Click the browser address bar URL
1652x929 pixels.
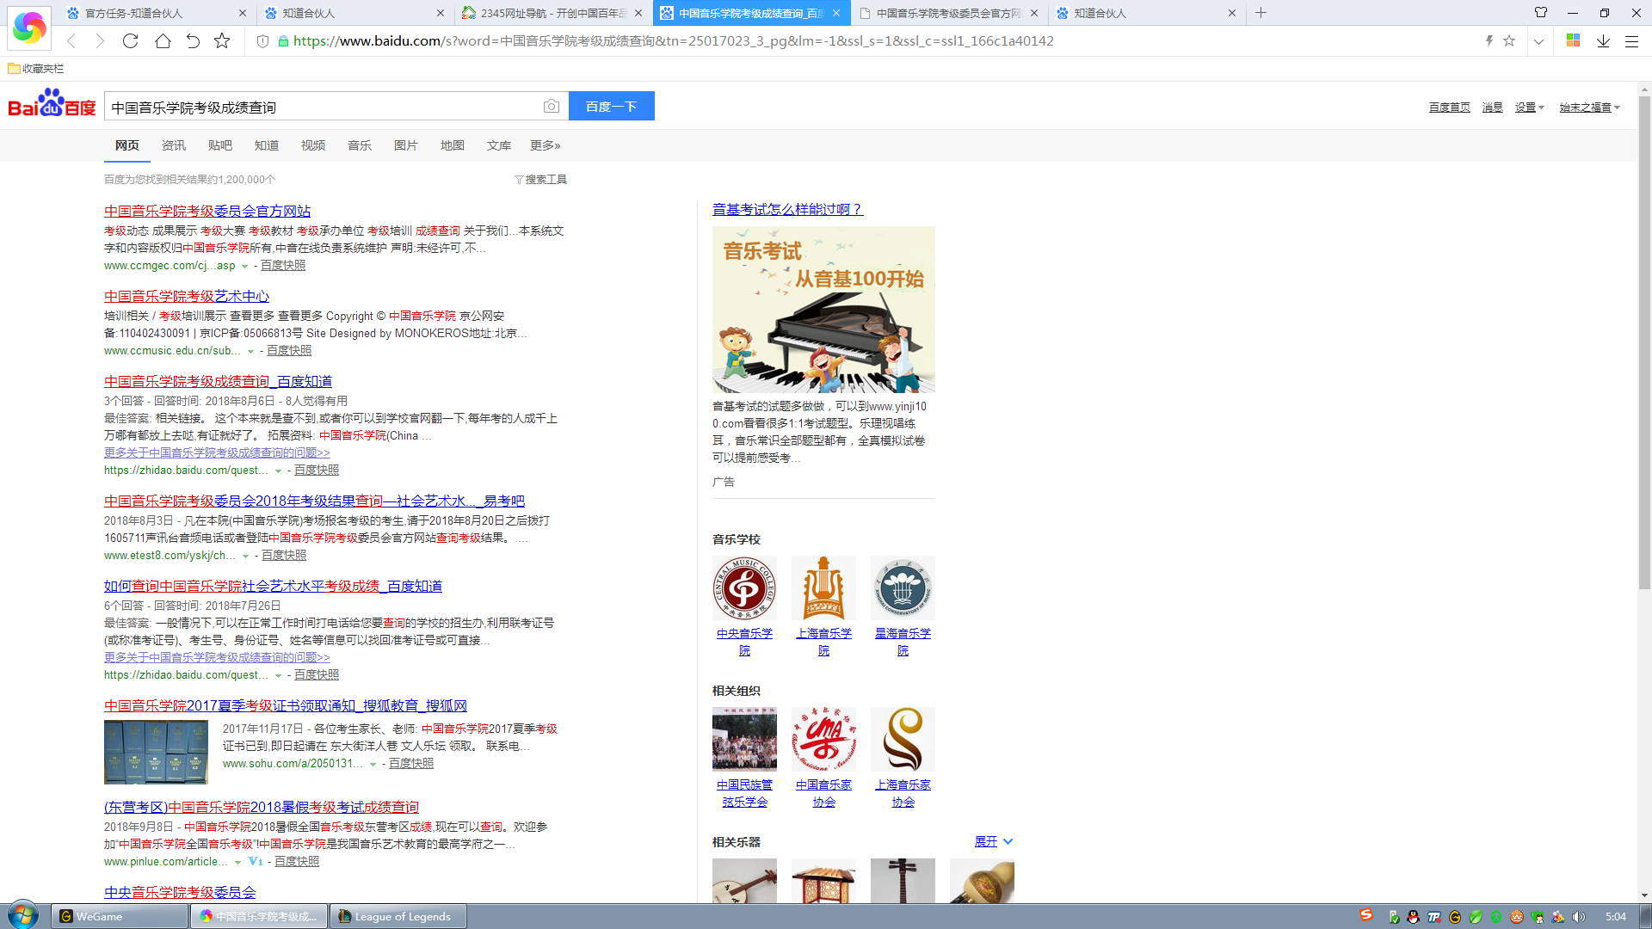point(673,41)
